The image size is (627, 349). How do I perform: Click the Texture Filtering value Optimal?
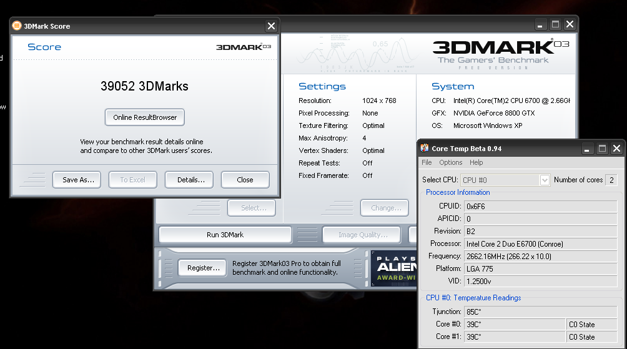click(x=373, y=125)
